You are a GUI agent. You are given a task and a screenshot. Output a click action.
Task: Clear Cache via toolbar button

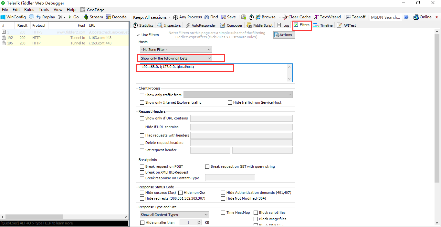pyautogui.click(x=297, y=17)
